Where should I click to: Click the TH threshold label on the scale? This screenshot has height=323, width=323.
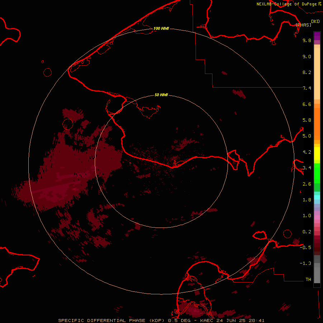pyautogui.click(x=308, y=279)
